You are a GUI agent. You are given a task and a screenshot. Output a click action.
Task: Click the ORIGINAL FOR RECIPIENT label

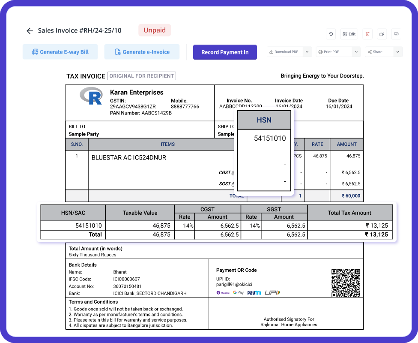pos(142,76)
